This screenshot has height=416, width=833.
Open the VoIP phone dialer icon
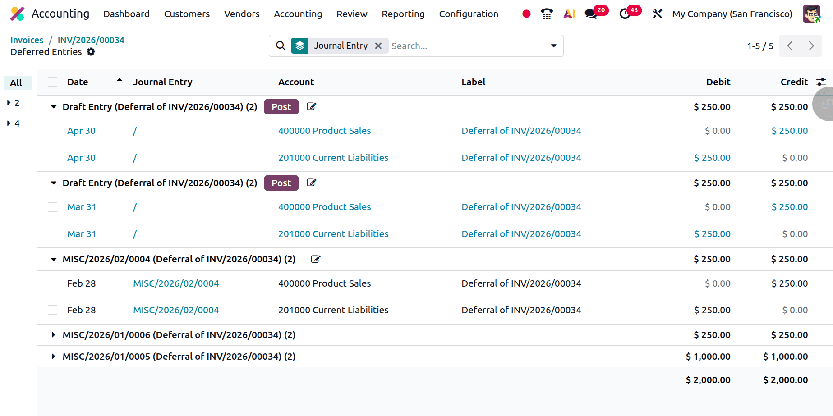[x=547, y=14]
